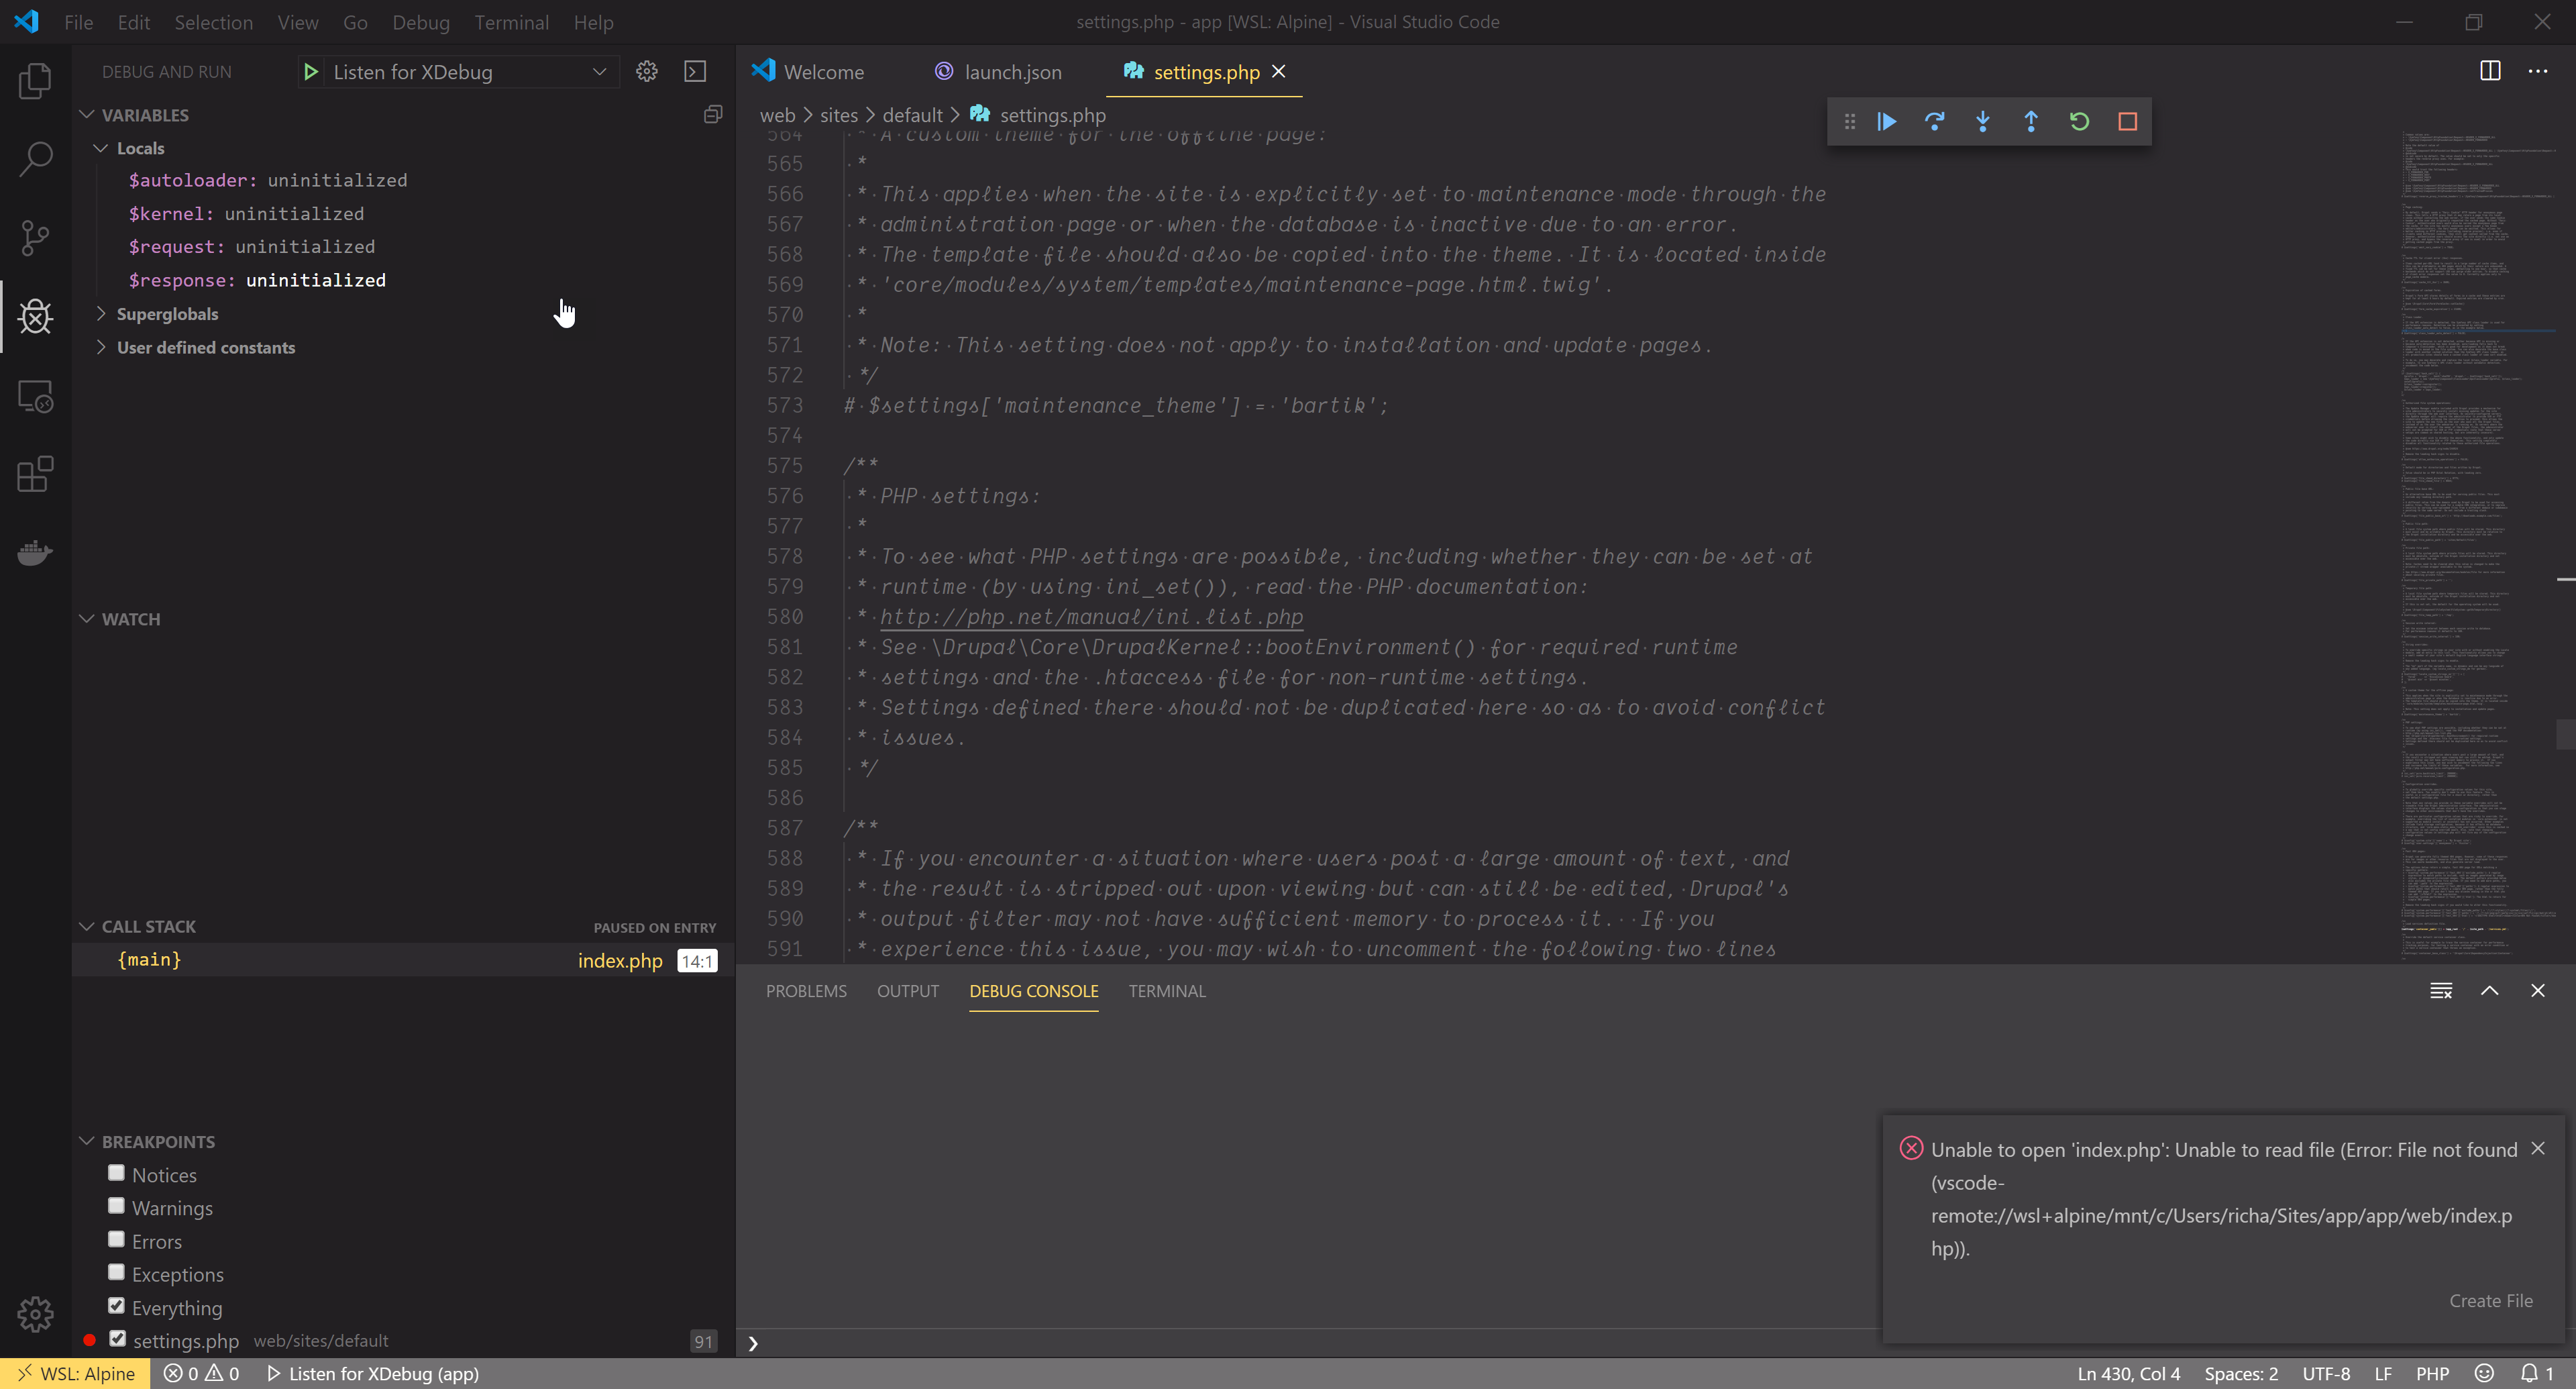2576x1389 pixels.
Task: Open the Search view in activity bar
Action: coord(35,159)
